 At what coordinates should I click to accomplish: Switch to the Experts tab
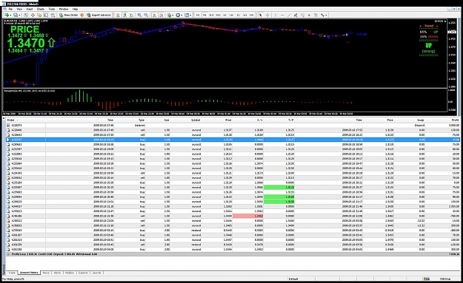click(x=83, y=273)
